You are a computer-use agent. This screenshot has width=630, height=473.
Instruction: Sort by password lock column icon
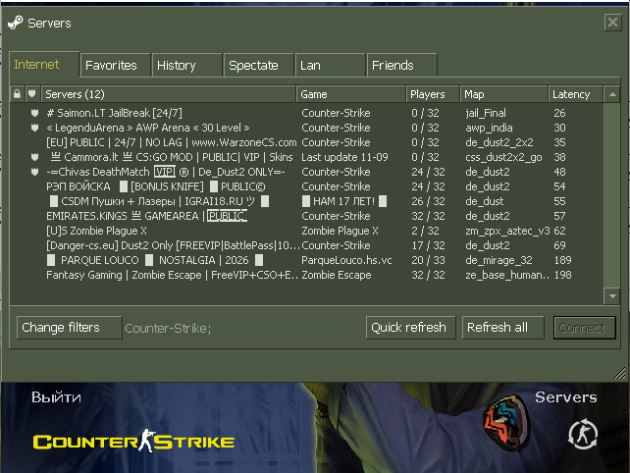tap(17, 94)
